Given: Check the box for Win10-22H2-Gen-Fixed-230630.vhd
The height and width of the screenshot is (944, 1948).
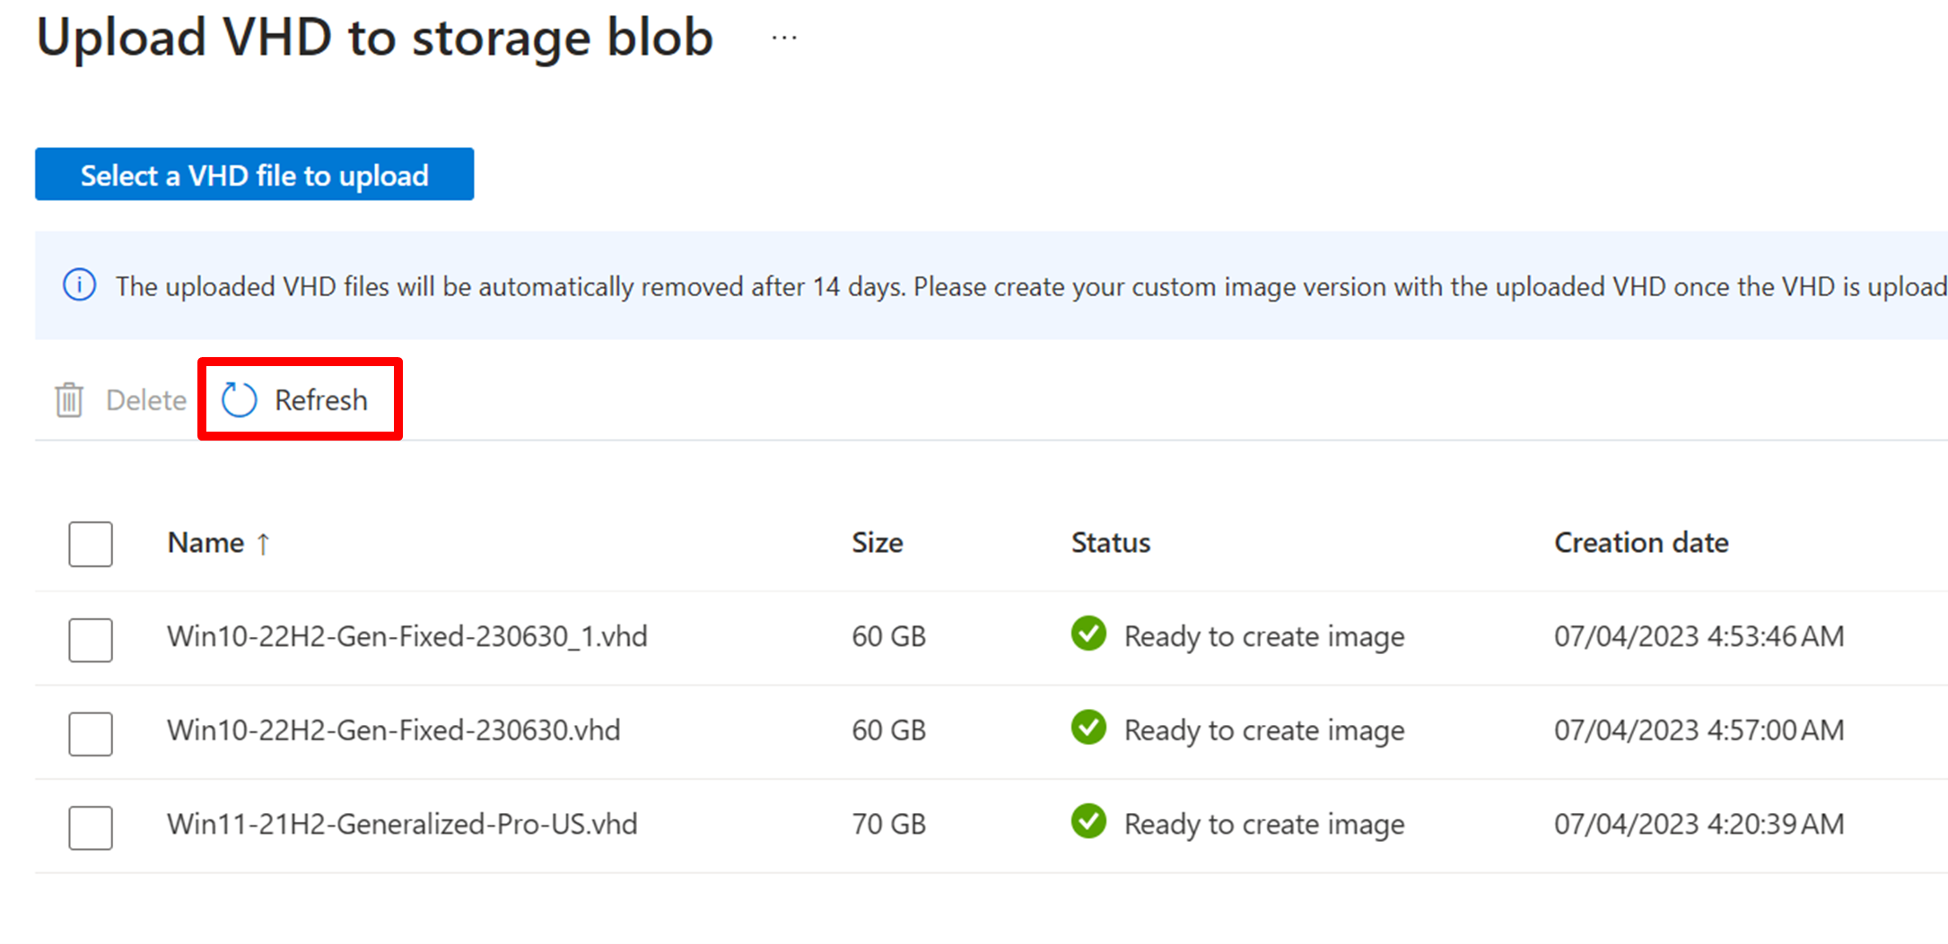Looking at the screenshot, I should (91, 734).
